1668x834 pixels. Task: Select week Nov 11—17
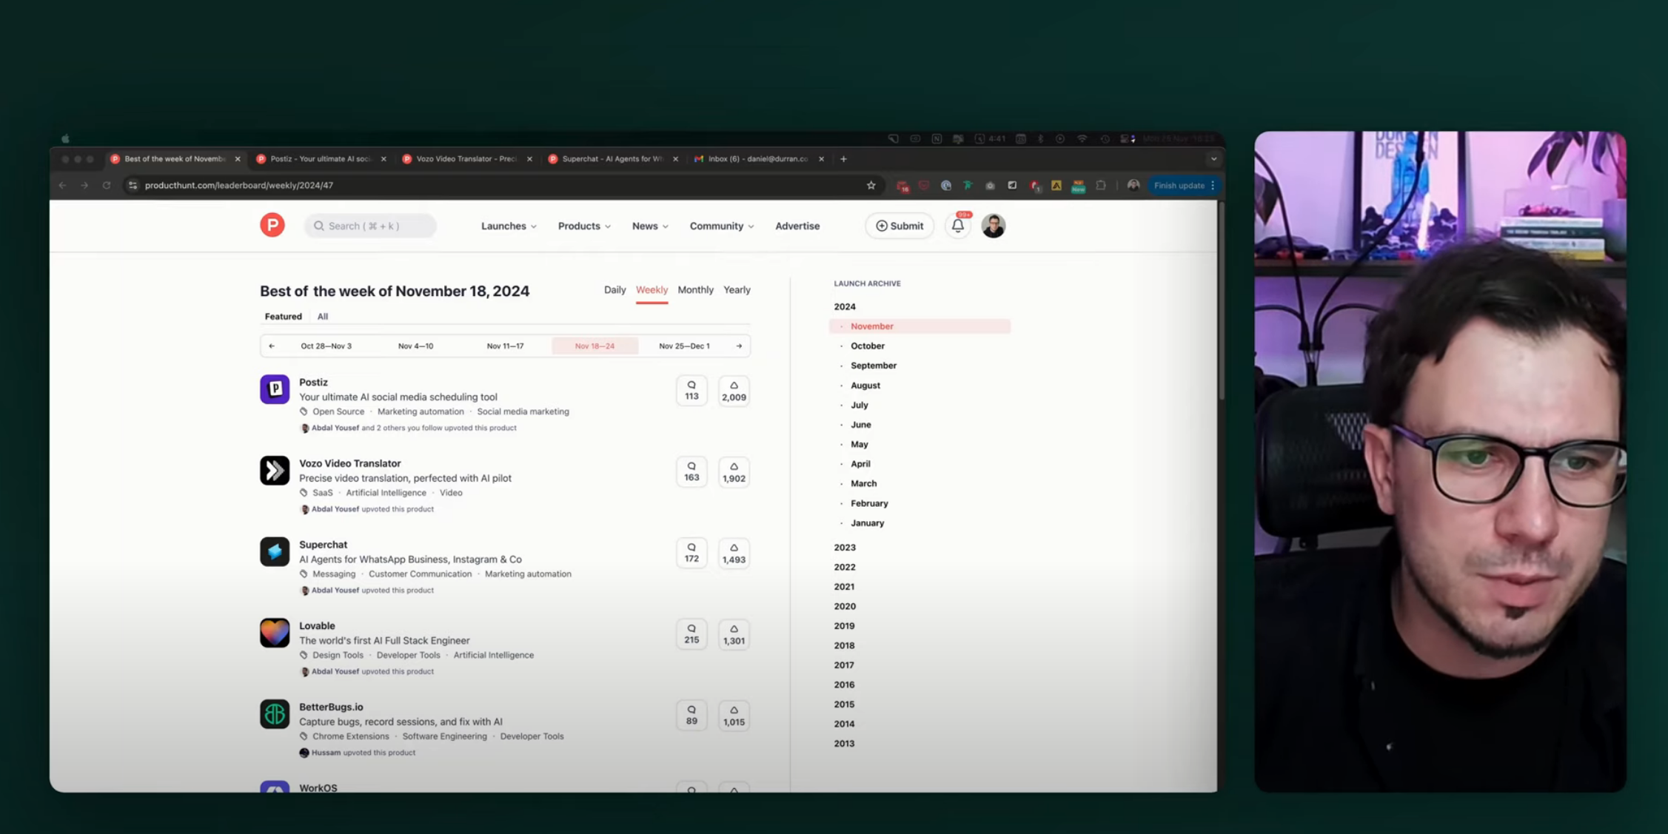[505, 346]
